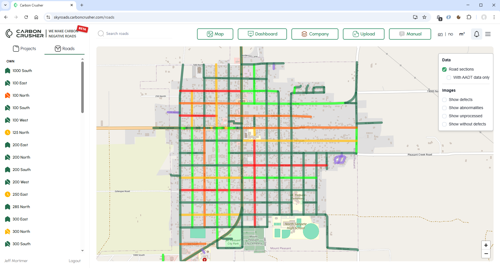
Task: Click the yellow 300 North road icon
Action: (x=8, y=231)
